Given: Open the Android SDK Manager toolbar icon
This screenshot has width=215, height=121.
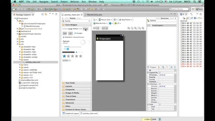Looking at the screenshot, I should tap(29, 9).
